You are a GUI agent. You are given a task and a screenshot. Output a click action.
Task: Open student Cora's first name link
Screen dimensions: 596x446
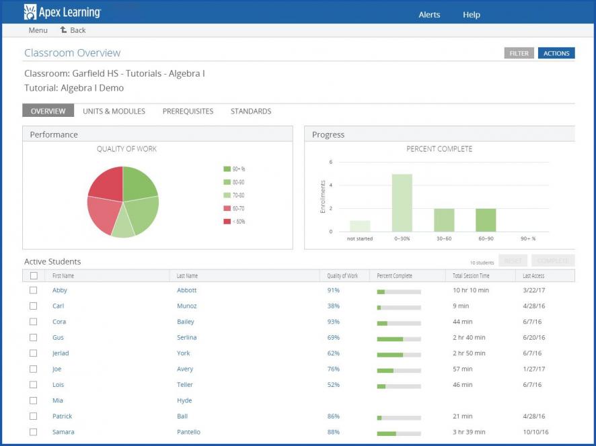coord(59,322)
